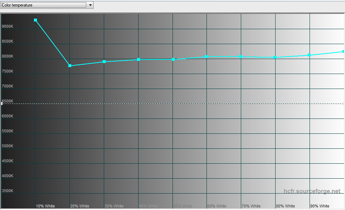
Task: Click the 20% White axis label
Action: pyautogui.click(x=80, y=206)
